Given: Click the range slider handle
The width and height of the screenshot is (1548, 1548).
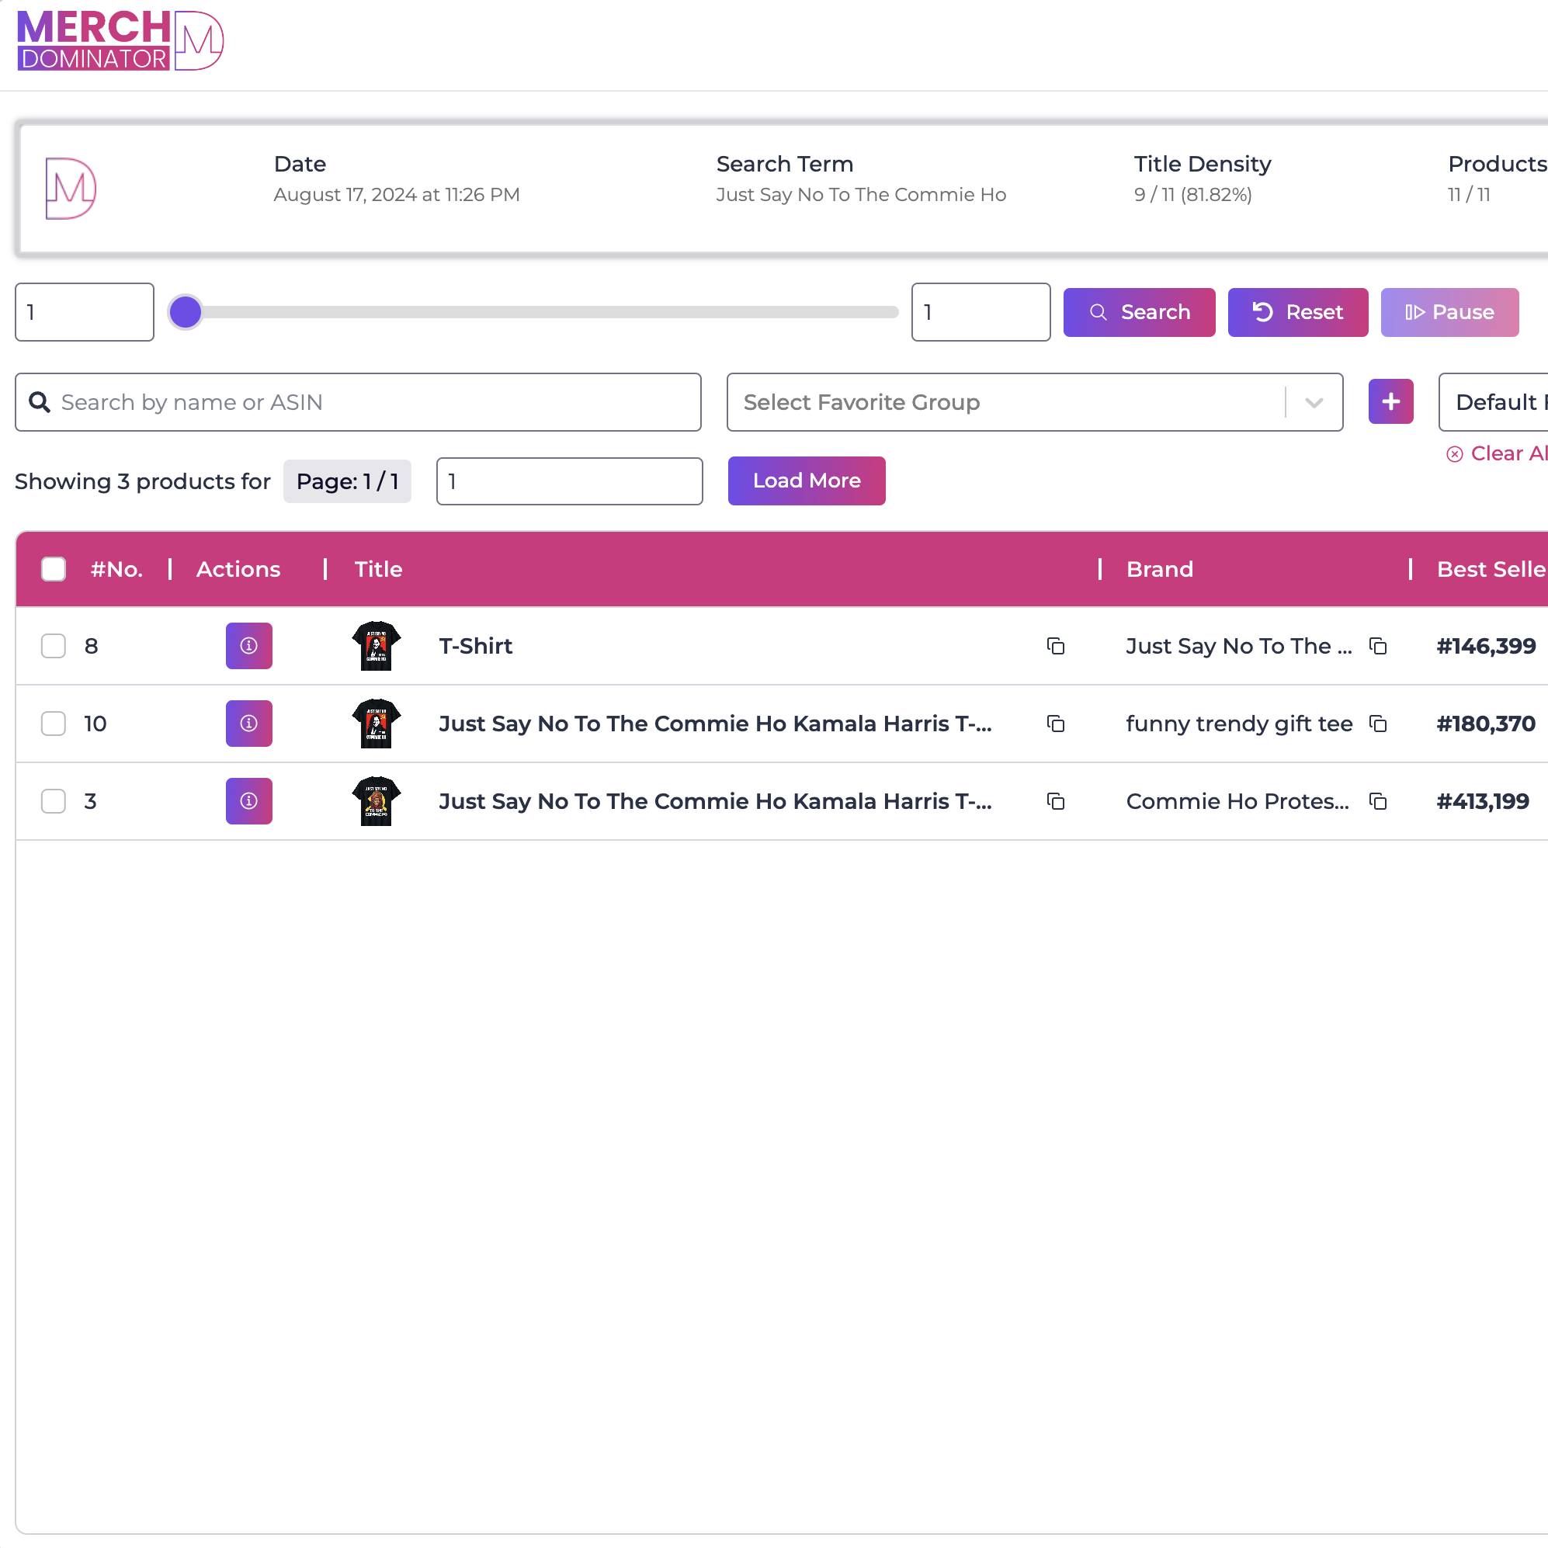Looking at the screenshot, I should click(186, 313).
